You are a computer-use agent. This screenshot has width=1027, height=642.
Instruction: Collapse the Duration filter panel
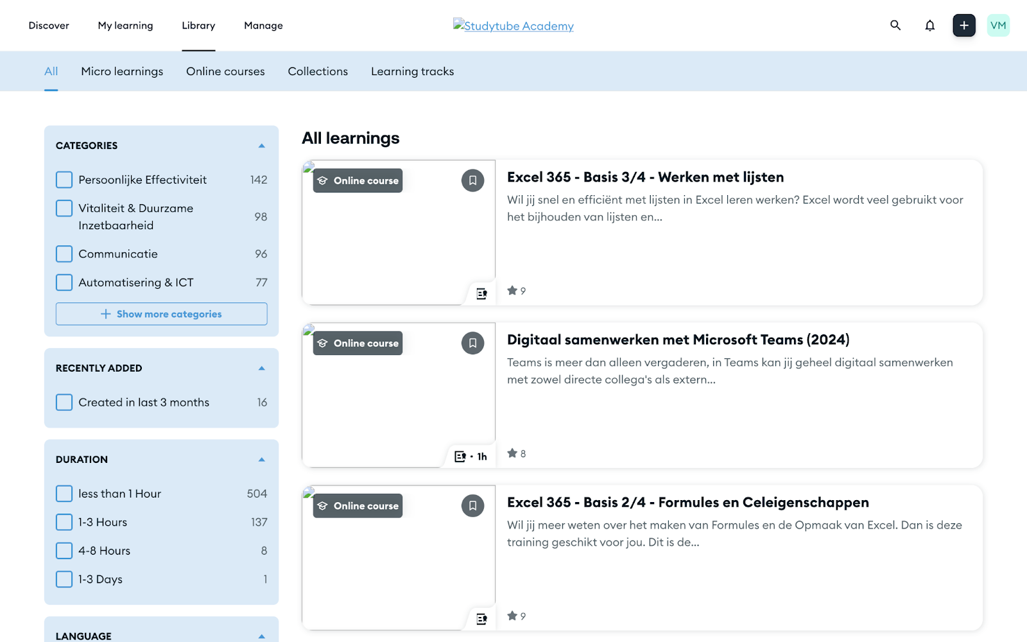point(261,460)
